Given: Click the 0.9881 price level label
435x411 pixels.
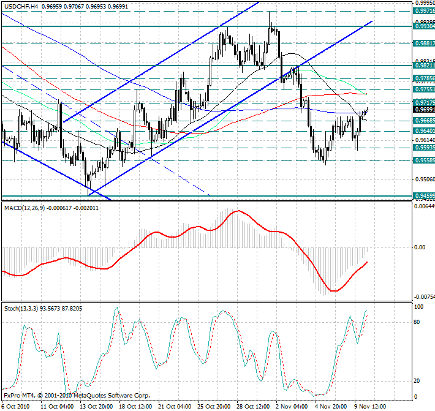Looking at the screenshot, I should [424, 43].
